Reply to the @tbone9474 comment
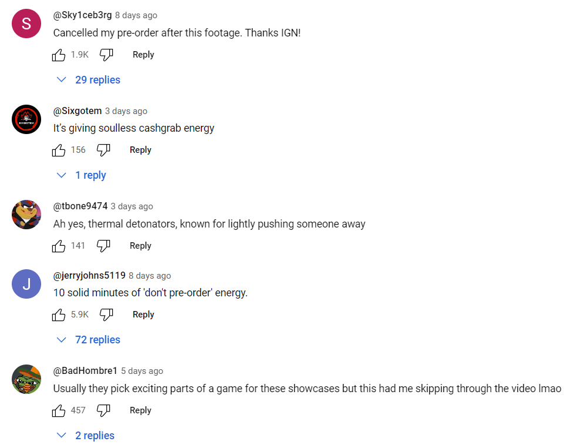 (140, 246)
